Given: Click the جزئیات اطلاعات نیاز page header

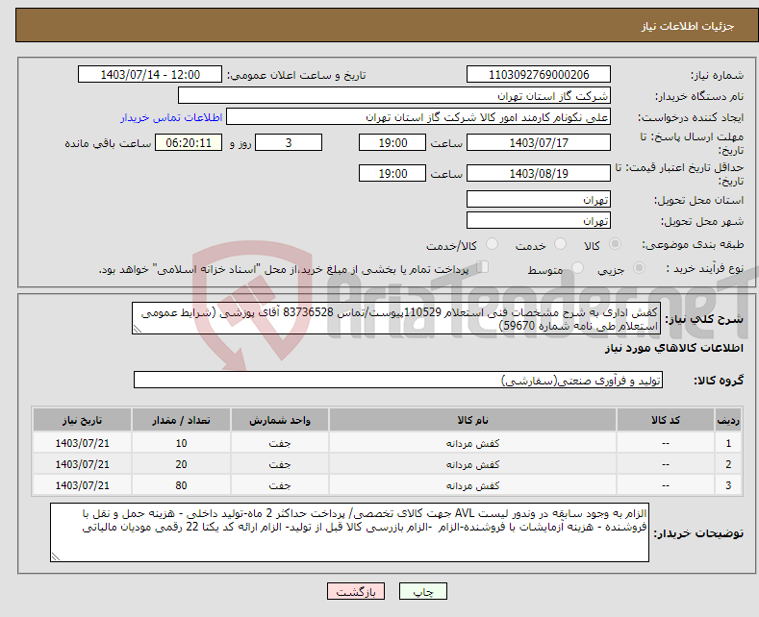Looking at the screenshot, I should [688, 26].
